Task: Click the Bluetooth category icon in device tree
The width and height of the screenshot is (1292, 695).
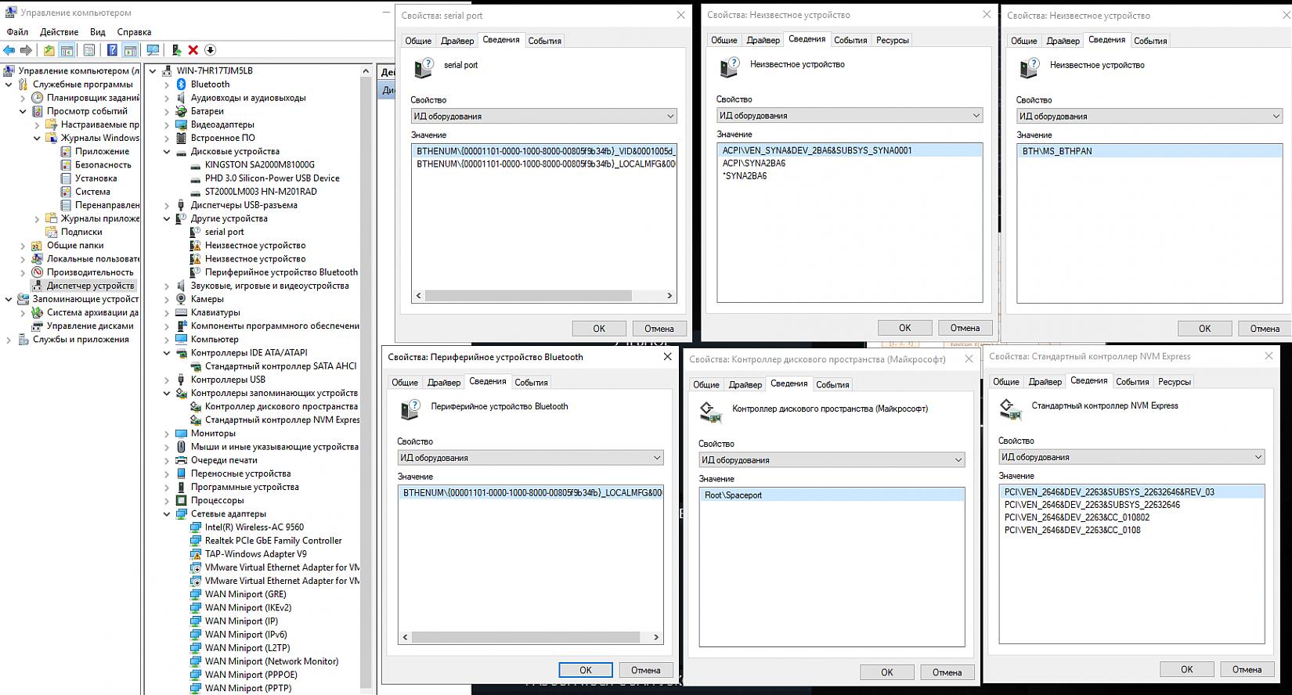Action: 181,85
